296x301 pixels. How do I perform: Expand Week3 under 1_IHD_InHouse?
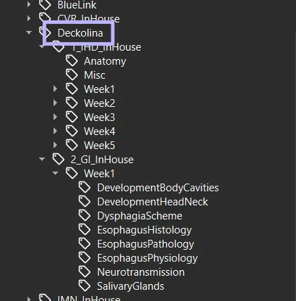pos(55,117)
